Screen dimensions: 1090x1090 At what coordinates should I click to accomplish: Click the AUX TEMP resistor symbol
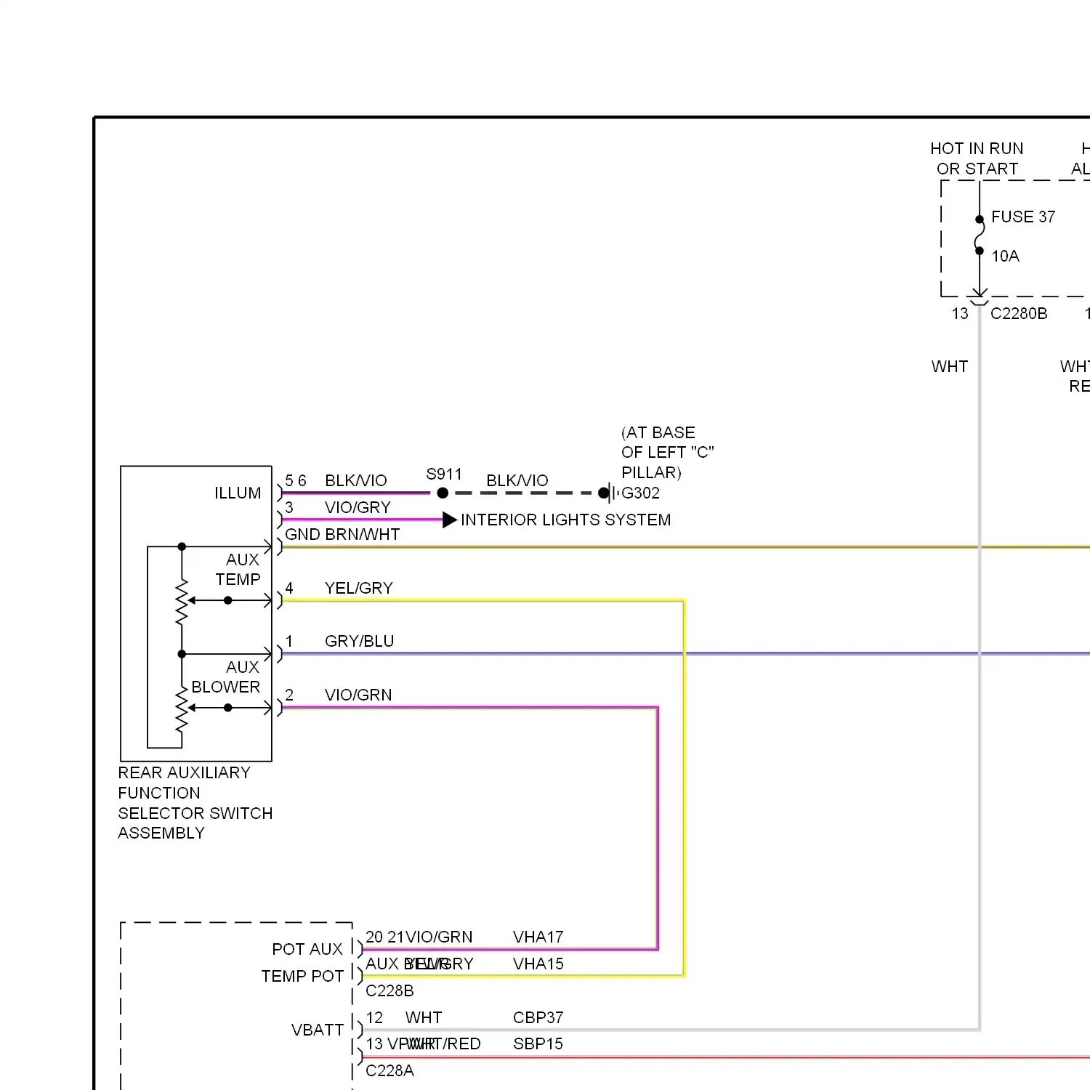(x=182, y=602)
